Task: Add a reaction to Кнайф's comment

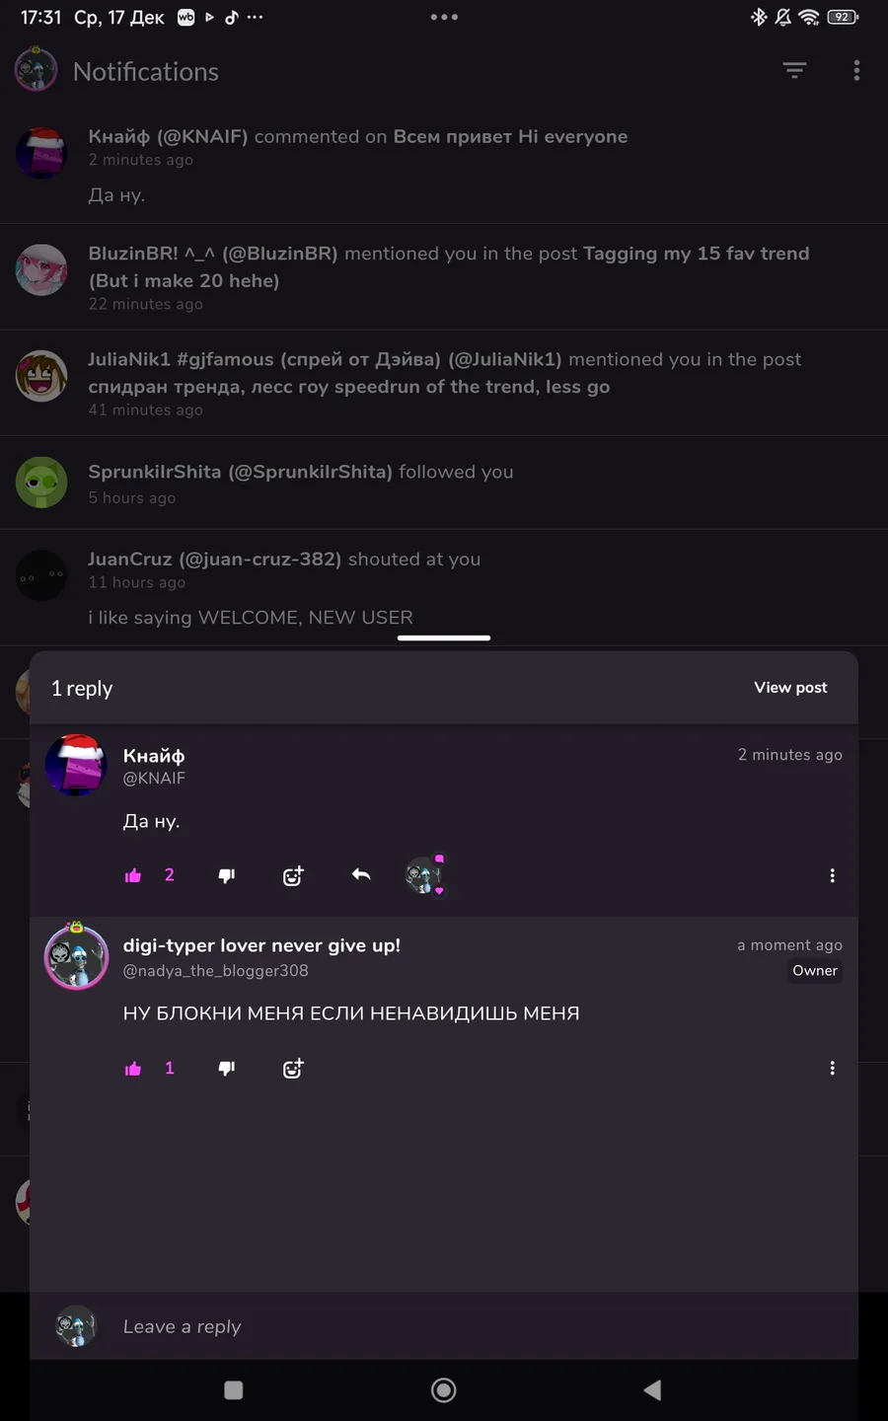Action: click(x=293, y=875)
